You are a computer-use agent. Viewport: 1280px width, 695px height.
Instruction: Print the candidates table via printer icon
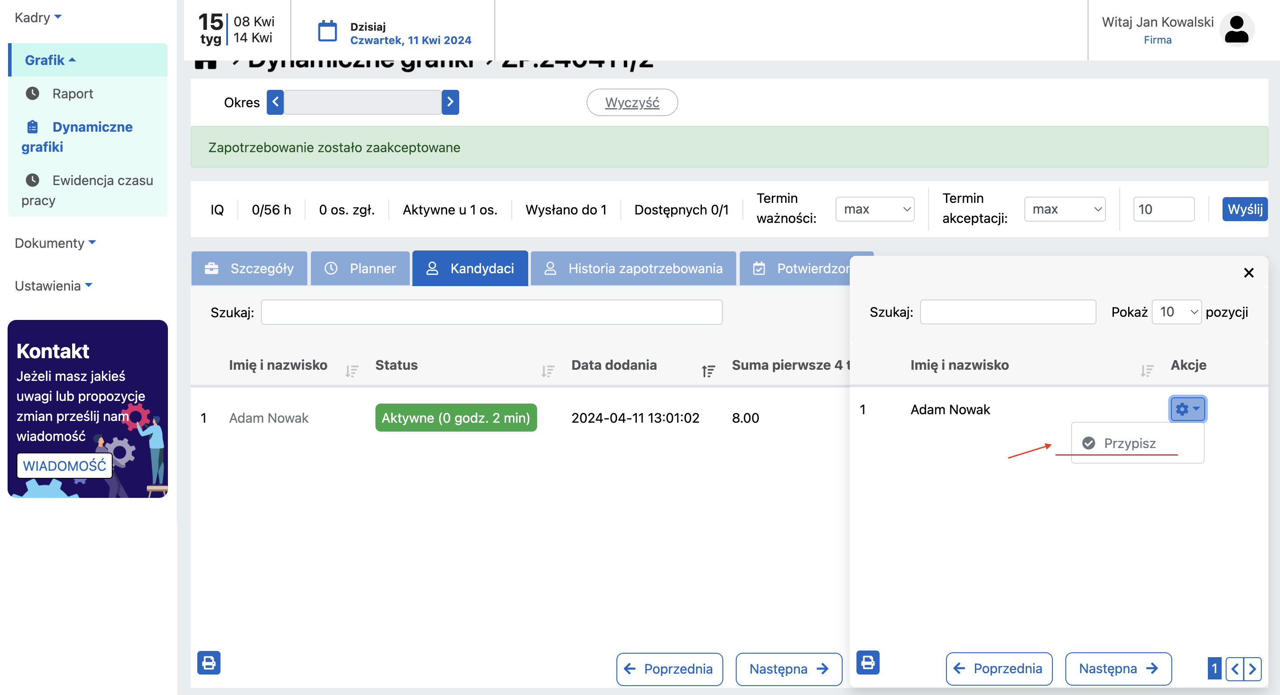pyautogui.click(x=209, y=663)
